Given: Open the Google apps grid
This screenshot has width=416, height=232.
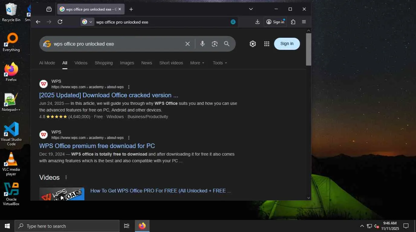Looking at the screenshot, I should [267, 44].
